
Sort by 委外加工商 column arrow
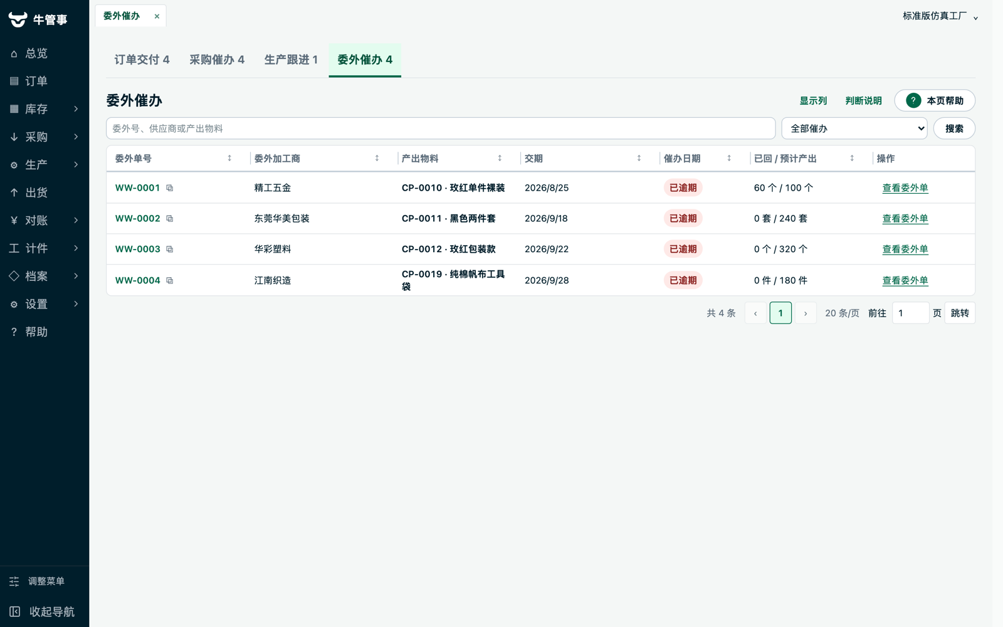[x=377, y=159]
